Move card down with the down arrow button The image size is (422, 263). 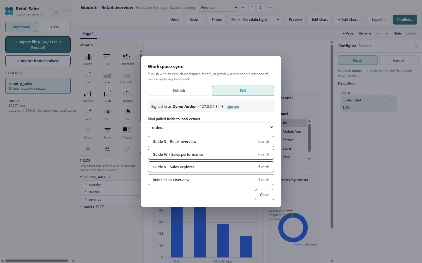coord(261,8)
